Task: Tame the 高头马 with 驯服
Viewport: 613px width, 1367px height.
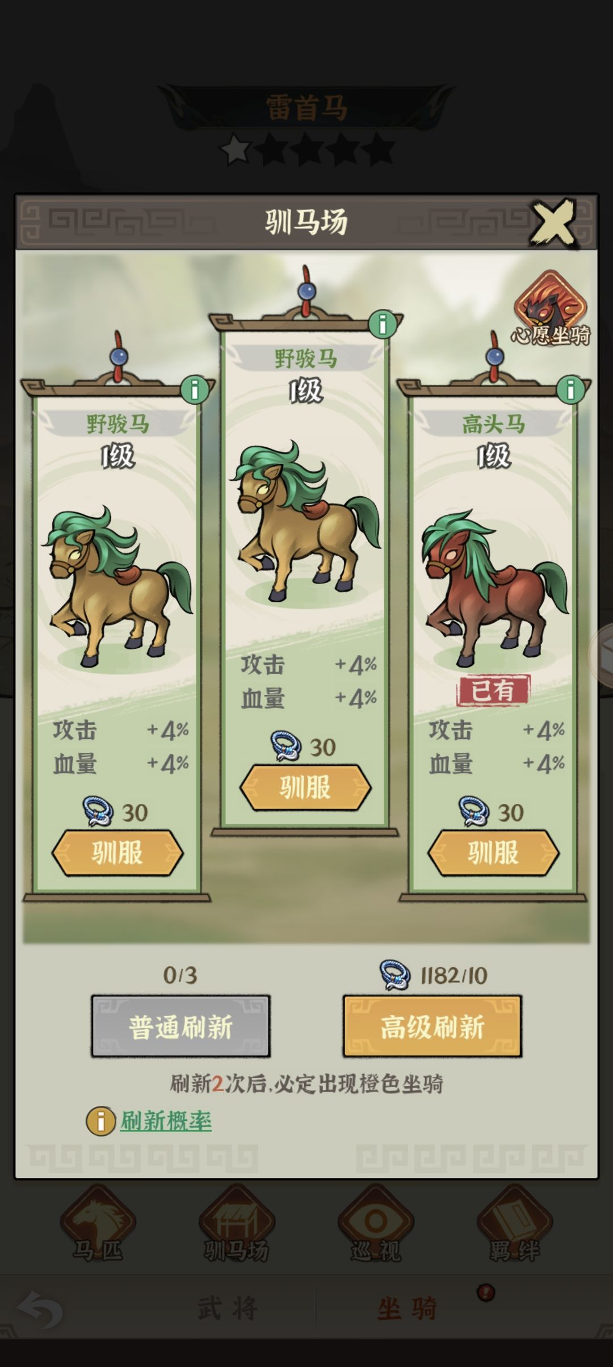Action: point(493,853)
